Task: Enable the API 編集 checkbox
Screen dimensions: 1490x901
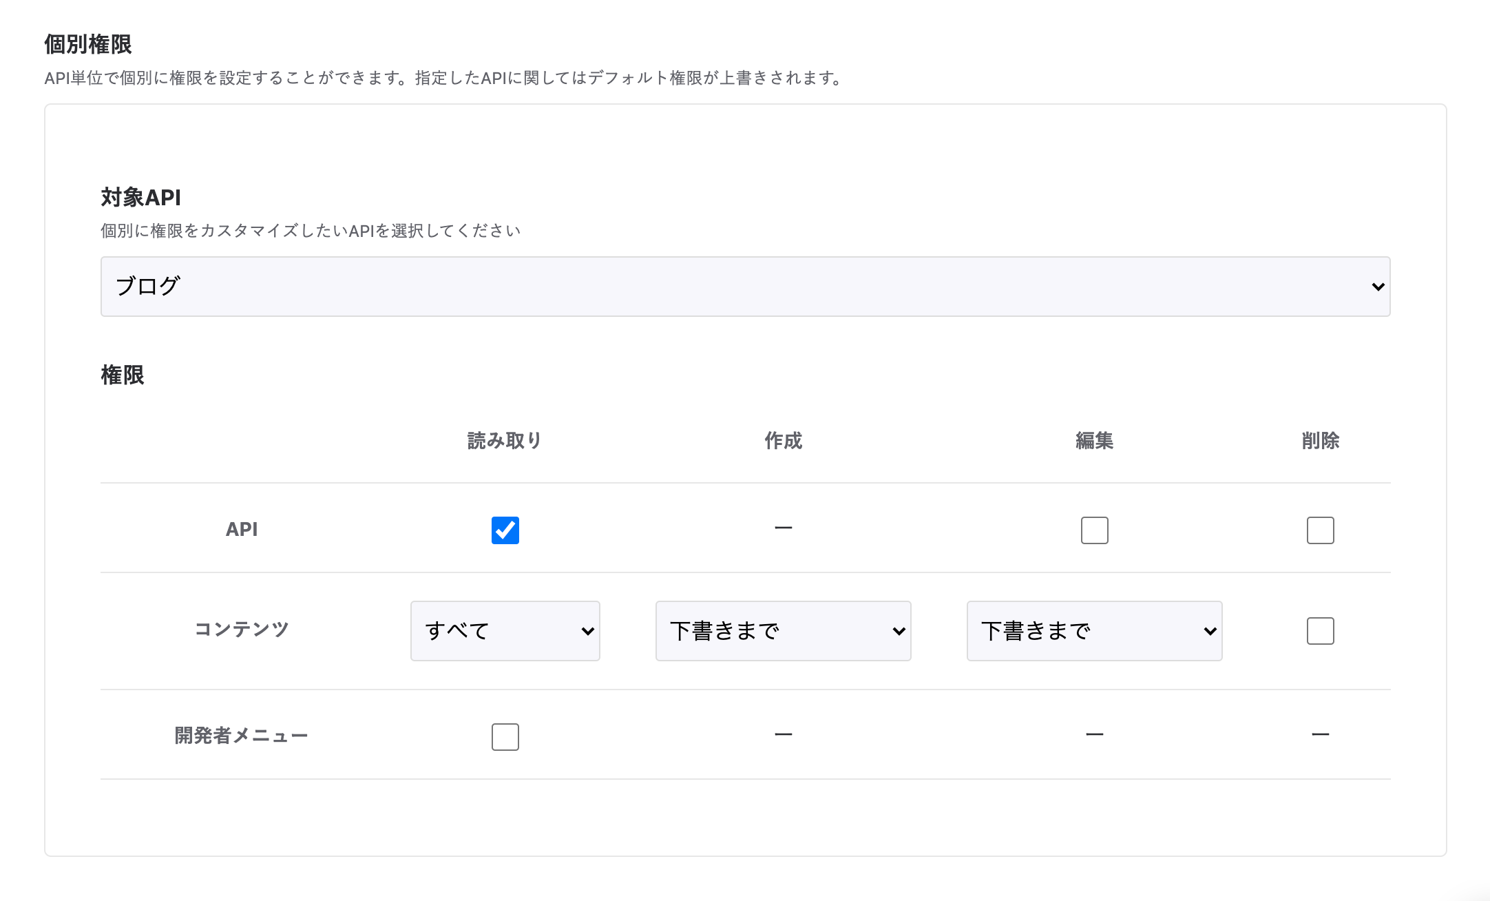Action: click(1094, 530)
